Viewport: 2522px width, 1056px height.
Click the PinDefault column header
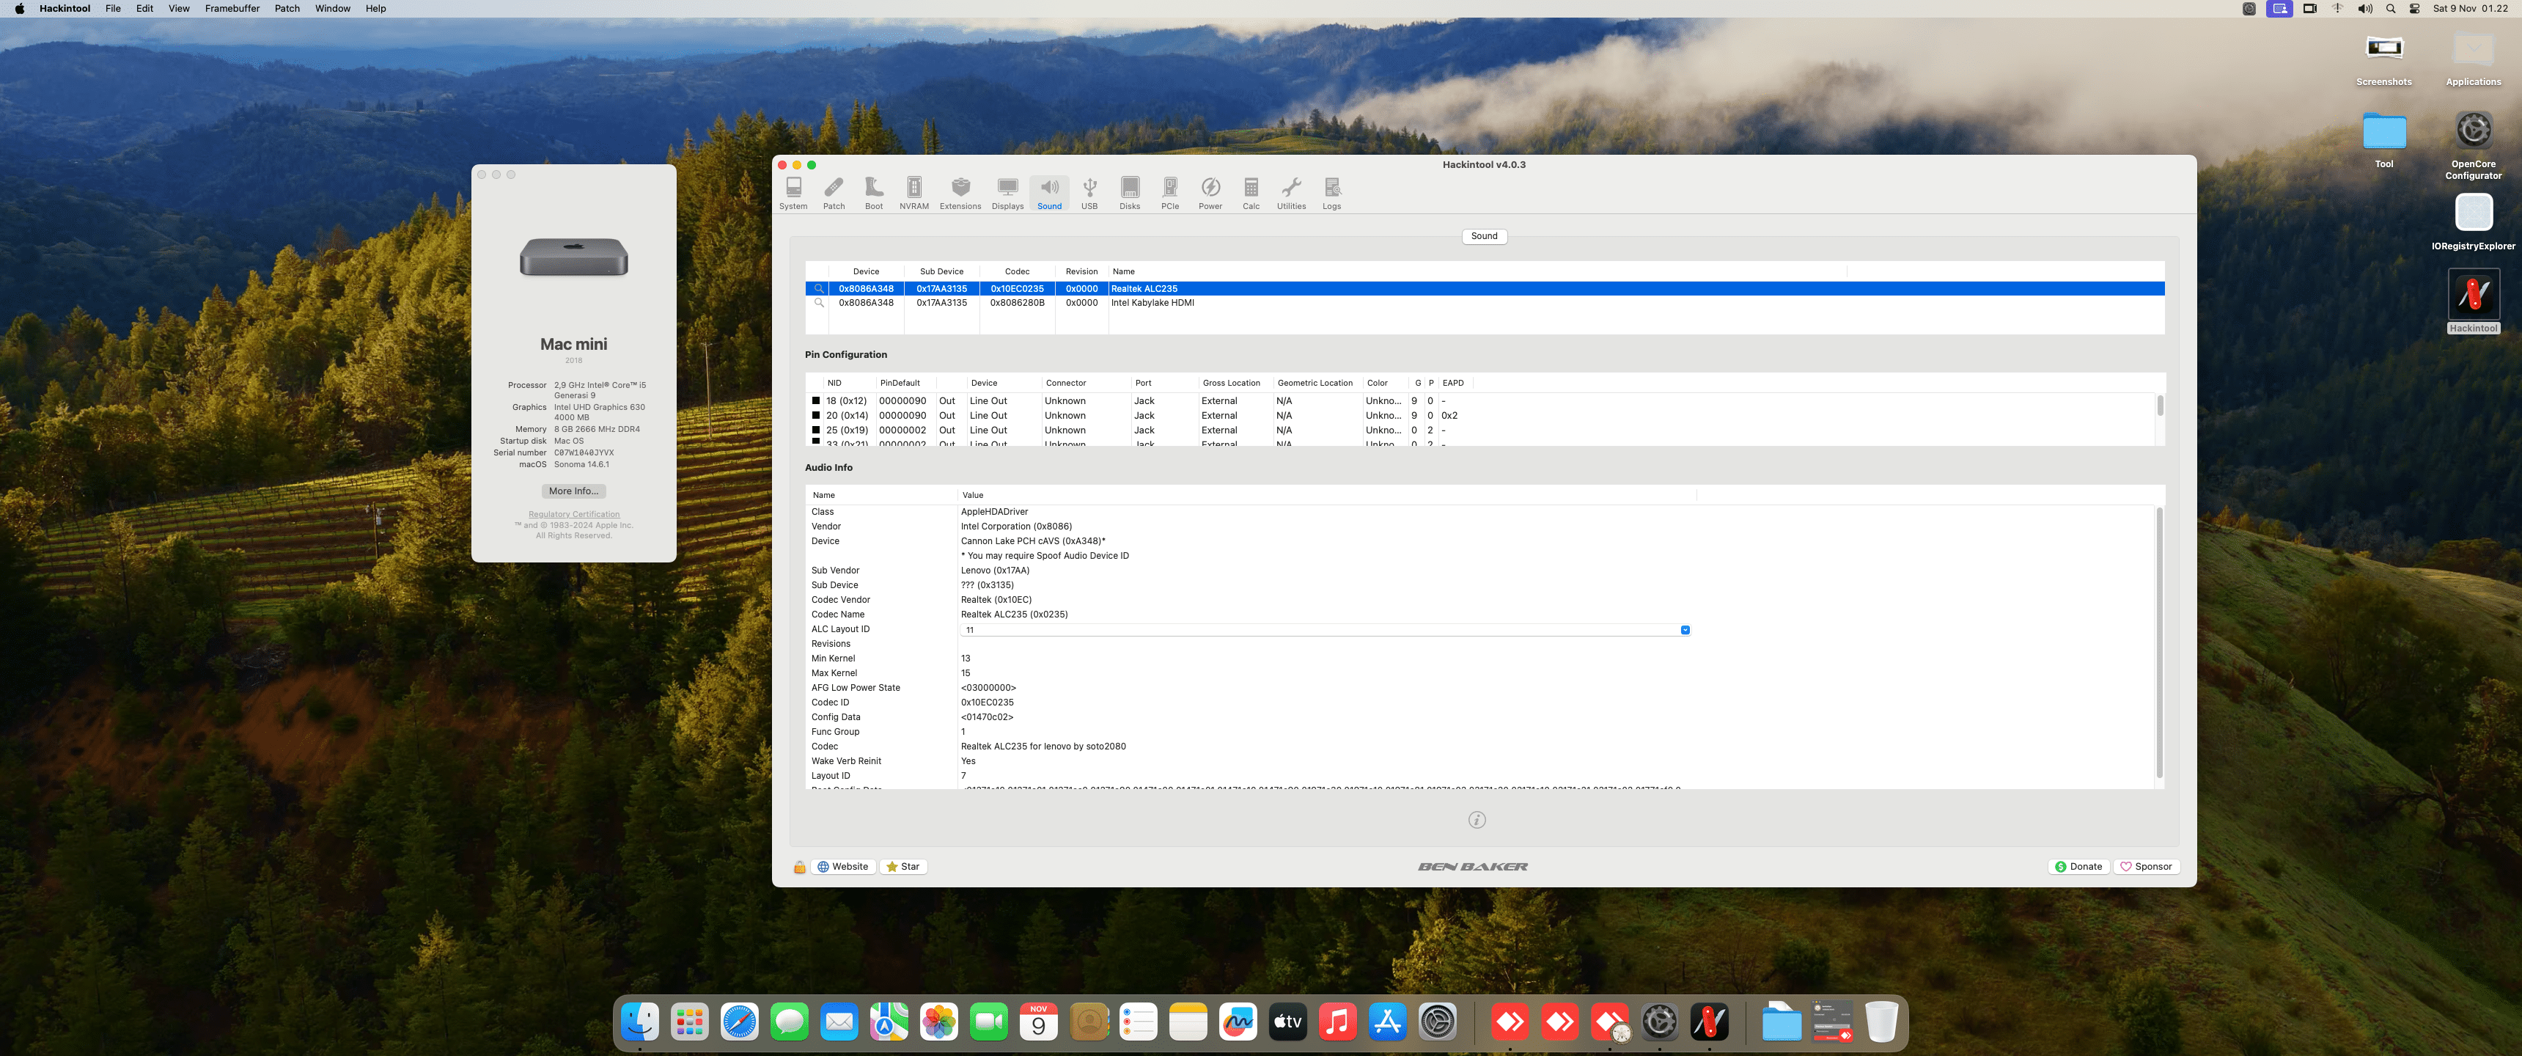900,383
